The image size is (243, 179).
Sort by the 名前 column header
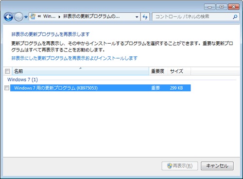81,71
